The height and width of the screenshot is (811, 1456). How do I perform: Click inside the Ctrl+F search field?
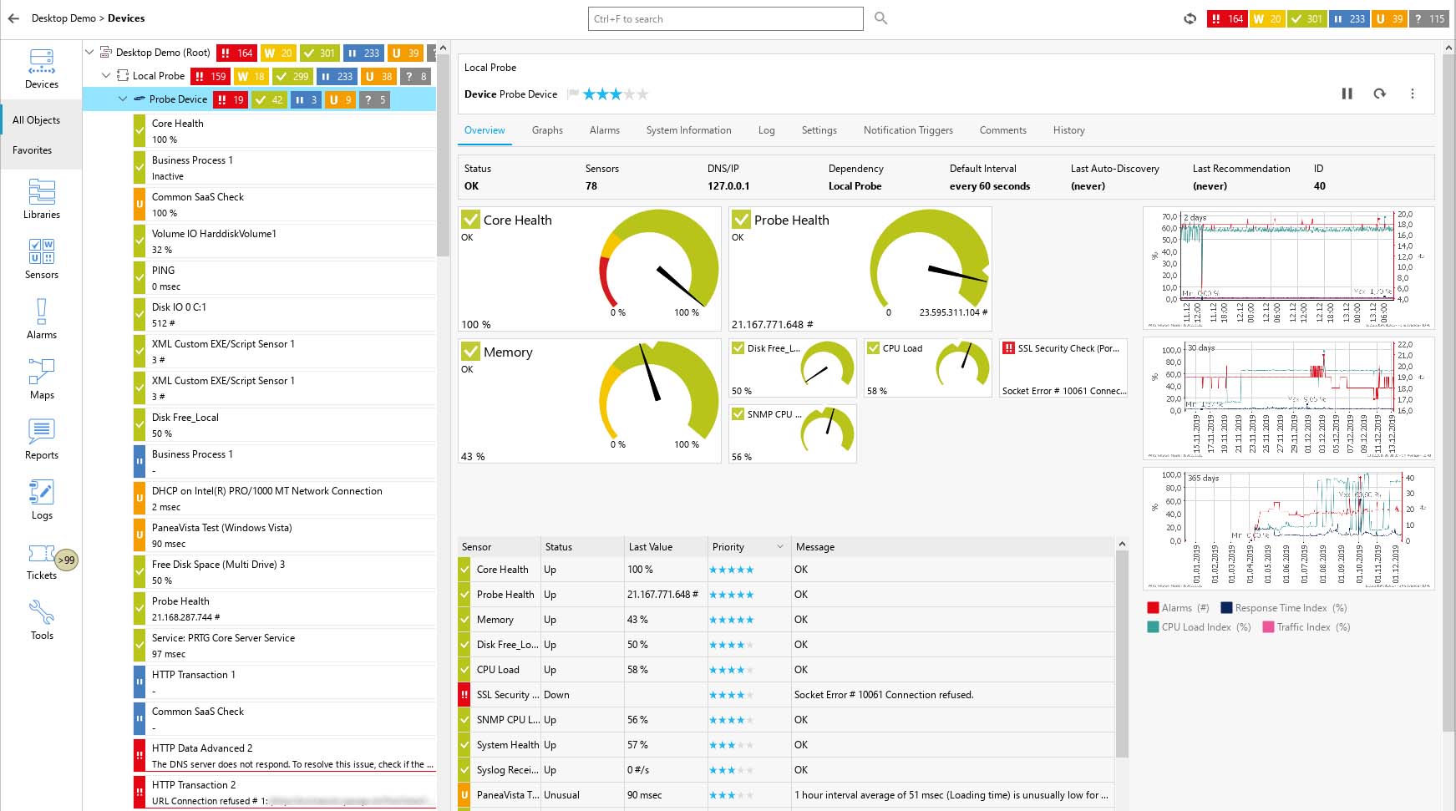click(725, 18)
